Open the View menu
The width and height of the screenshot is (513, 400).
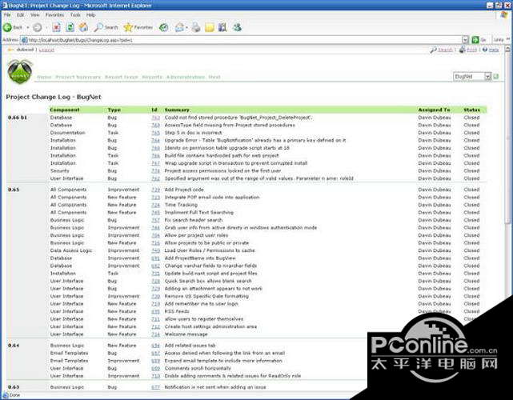tap(34, 15)
